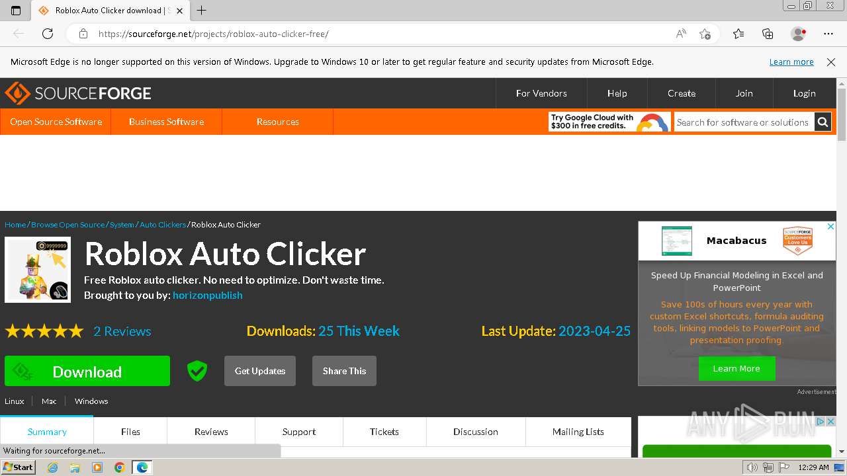The height and width of the screenshot is (476, 847).
Task: Click the Auto Clickers breadcrumb link
Action: click(x=163, y=225)
